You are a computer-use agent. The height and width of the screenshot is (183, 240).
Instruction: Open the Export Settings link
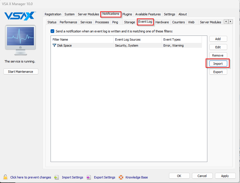(x=105, y=177)
